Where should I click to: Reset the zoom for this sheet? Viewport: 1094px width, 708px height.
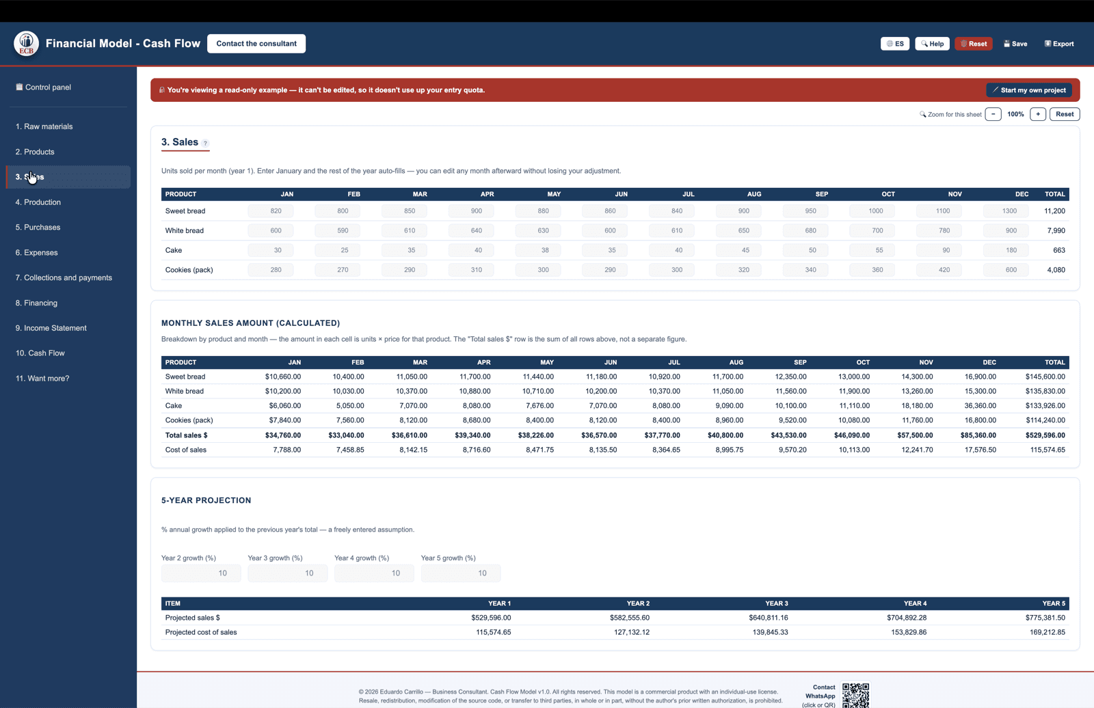point(1065,114)
